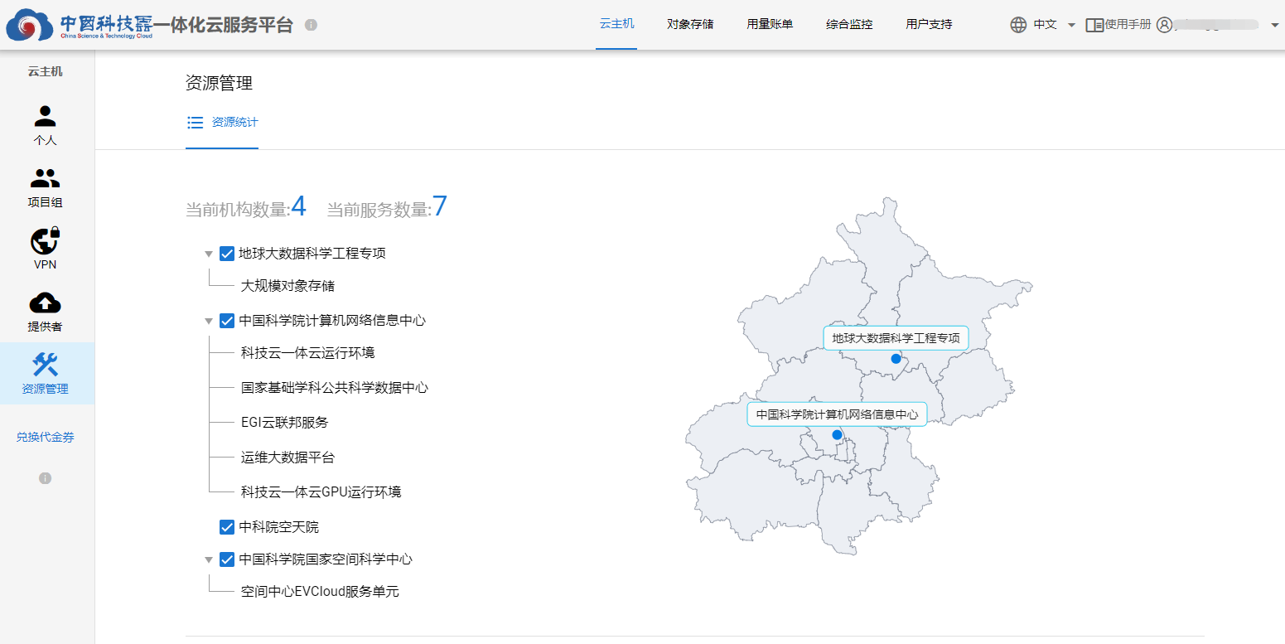Click the 资源管理 page heading
The width and height of the screenshot is (1285, 644).
click(x=219, y=83)
